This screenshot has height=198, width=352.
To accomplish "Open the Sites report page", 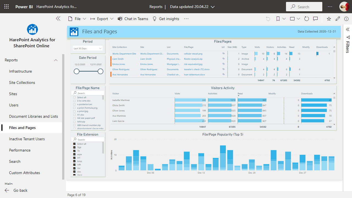I will click(x=13, y=94).
